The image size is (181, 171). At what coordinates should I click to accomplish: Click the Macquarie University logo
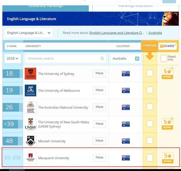30,158
